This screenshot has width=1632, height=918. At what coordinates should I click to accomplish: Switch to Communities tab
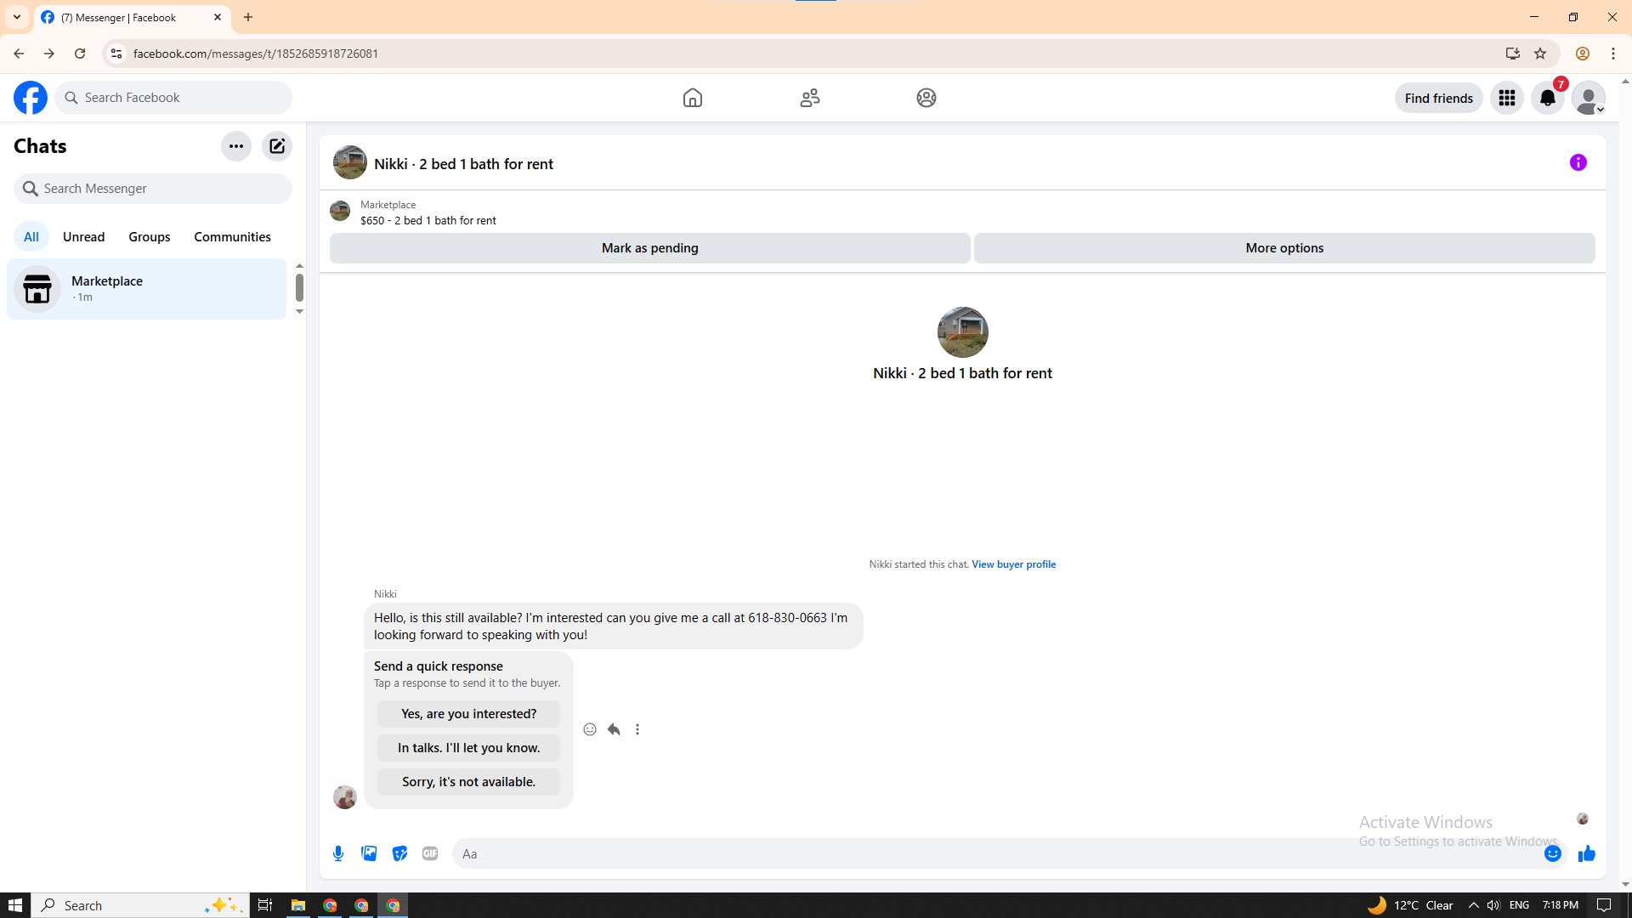232,237
